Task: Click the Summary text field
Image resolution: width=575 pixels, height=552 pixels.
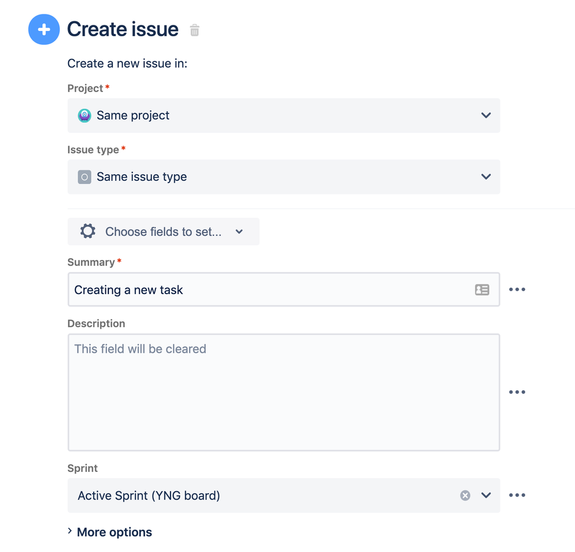Action: (x=284, y=290)
